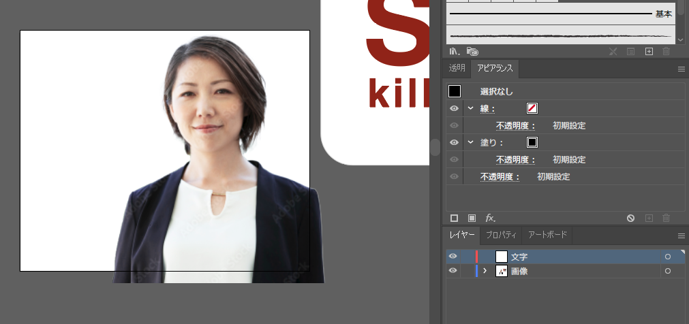Screen dimensions: 689x324
Task: Hide the 画像 layer
Action: [453, 271]
